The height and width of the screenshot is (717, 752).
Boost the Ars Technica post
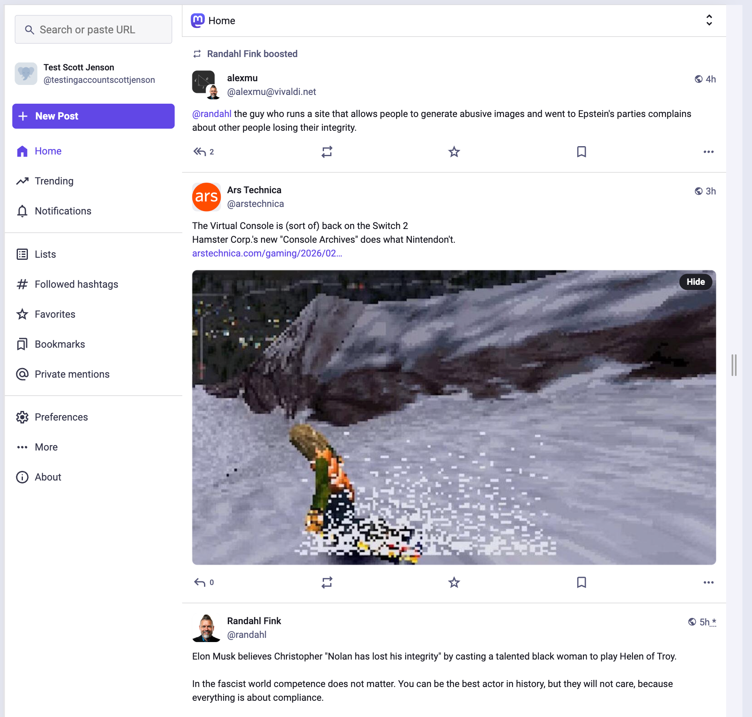[327, 582]
